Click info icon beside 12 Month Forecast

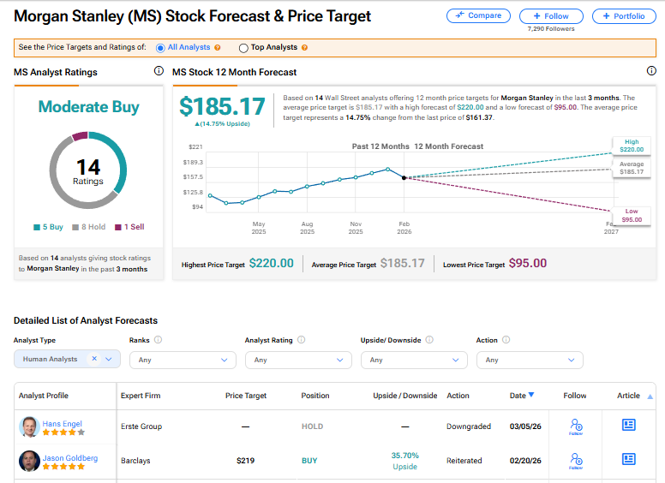point(651,71)
